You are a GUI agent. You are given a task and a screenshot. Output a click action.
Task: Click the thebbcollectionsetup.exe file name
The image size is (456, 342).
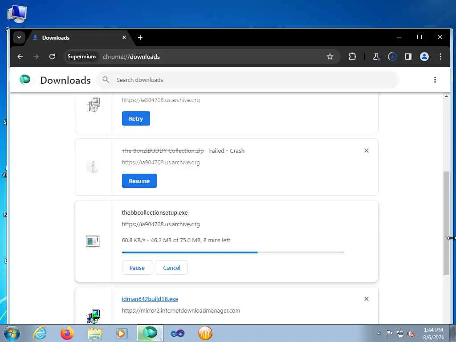click(x=155, y=212)
